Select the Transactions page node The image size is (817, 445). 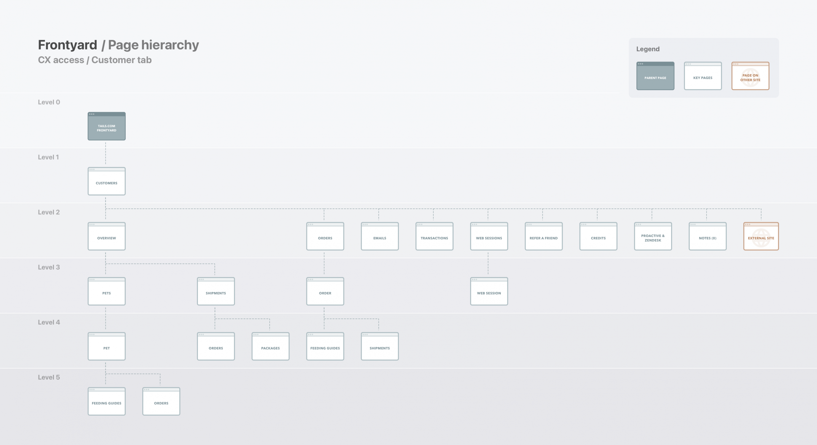(434, 237)
